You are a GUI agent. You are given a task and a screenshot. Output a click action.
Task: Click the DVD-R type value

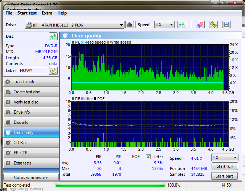click(51, 46)
